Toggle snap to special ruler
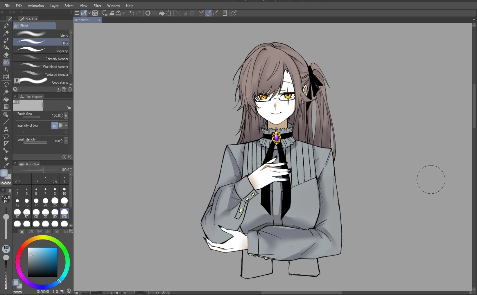477x295 pixels. tap(208, 13)
